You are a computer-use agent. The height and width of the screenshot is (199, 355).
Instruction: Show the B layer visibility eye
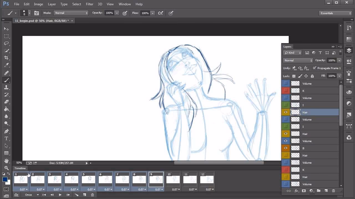(285, 148)
